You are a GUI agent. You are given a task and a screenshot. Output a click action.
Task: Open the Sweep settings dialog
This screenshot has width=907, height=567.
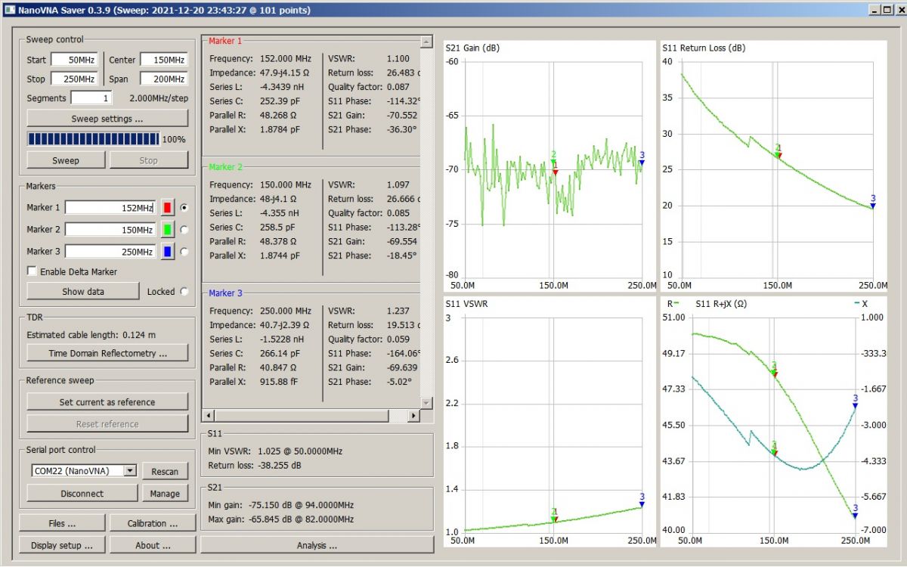[107, 118]
